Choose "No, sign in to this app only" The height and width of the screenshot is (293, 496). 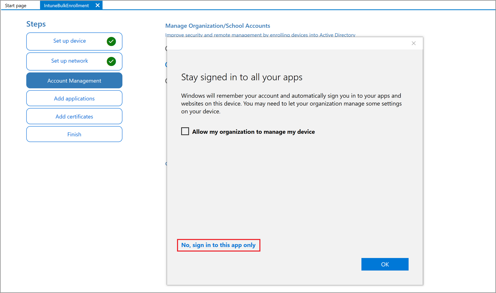pyautogui.click(x=218, y=245)
